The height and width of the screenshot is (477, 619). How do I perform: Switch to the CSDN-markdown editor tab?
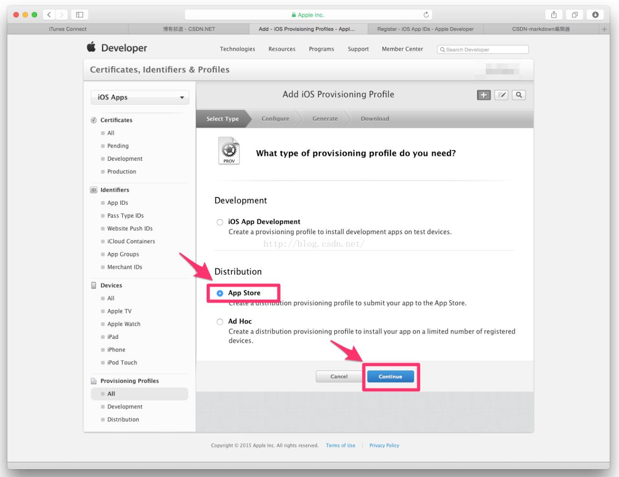click(541, 29)
